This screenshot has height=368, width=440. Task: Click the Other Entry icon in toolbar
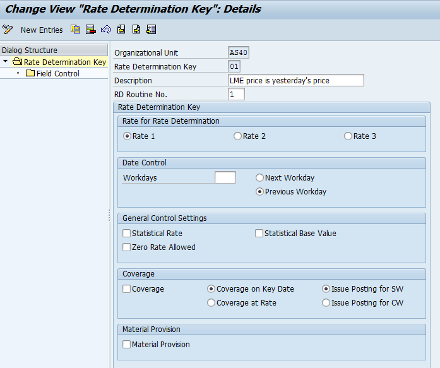point(151,30)
